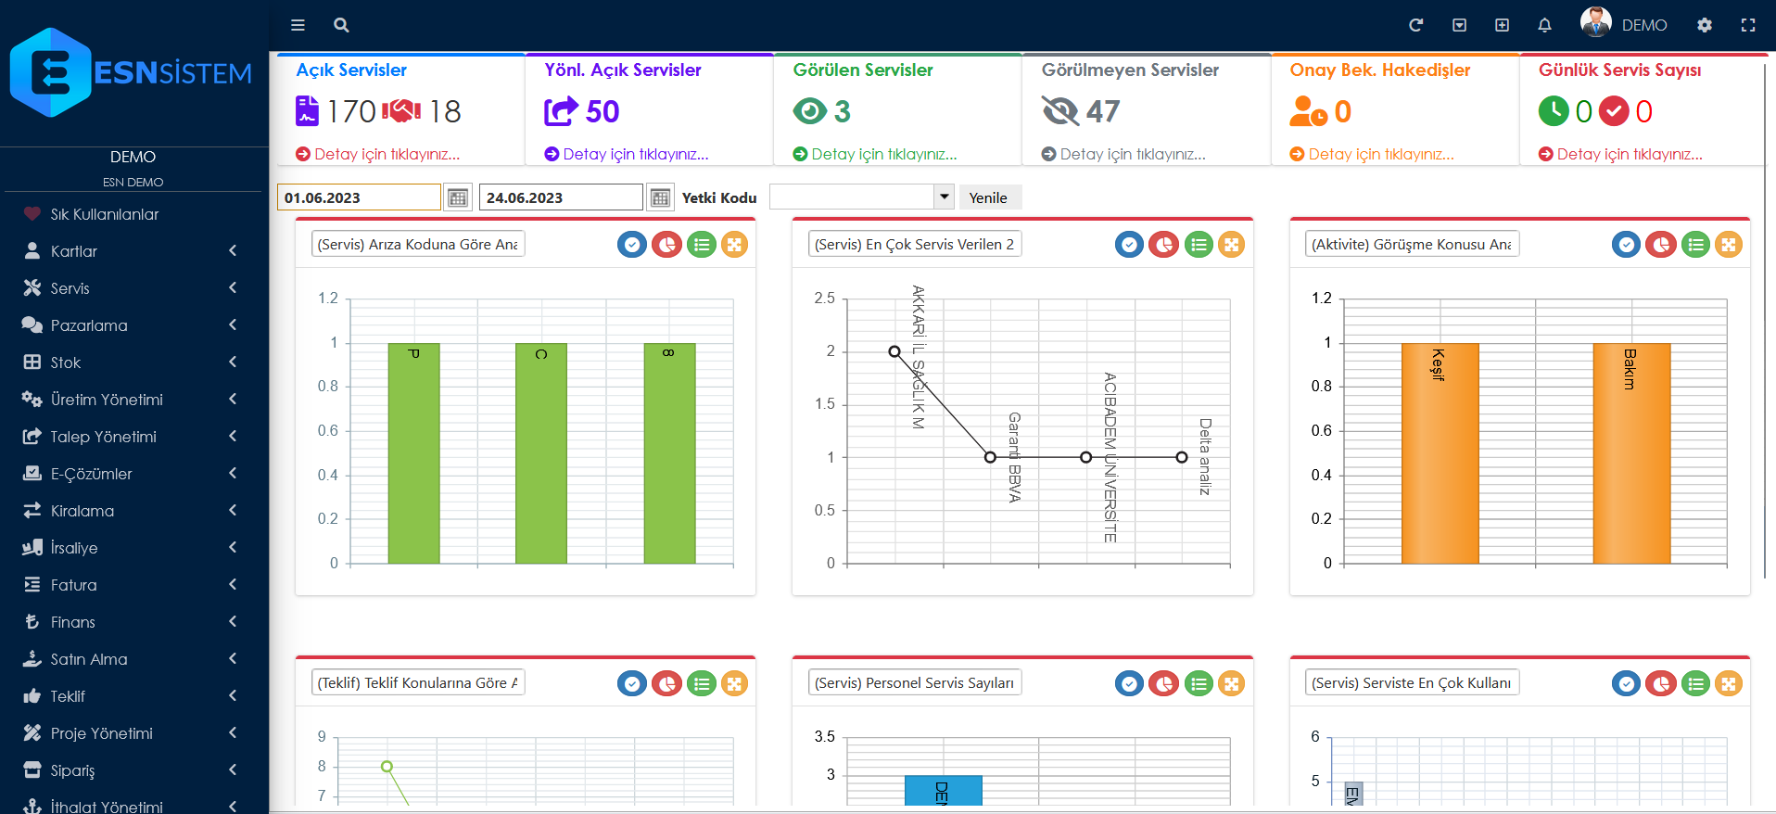
Task: Click blue check icon on Görüşme Konusu chart
Action: point(1626,245)
